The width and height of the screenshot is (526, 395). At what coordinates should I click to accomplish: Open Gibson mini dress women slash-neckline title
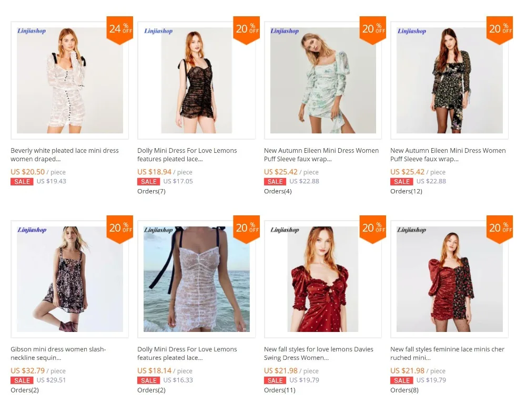[58, 354]
